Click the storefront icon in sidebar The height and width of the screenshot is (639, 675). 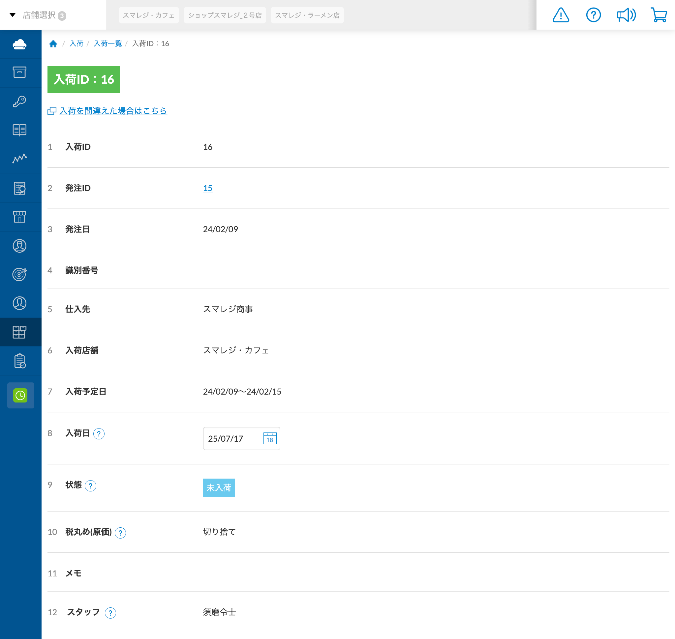coord(20,217)
